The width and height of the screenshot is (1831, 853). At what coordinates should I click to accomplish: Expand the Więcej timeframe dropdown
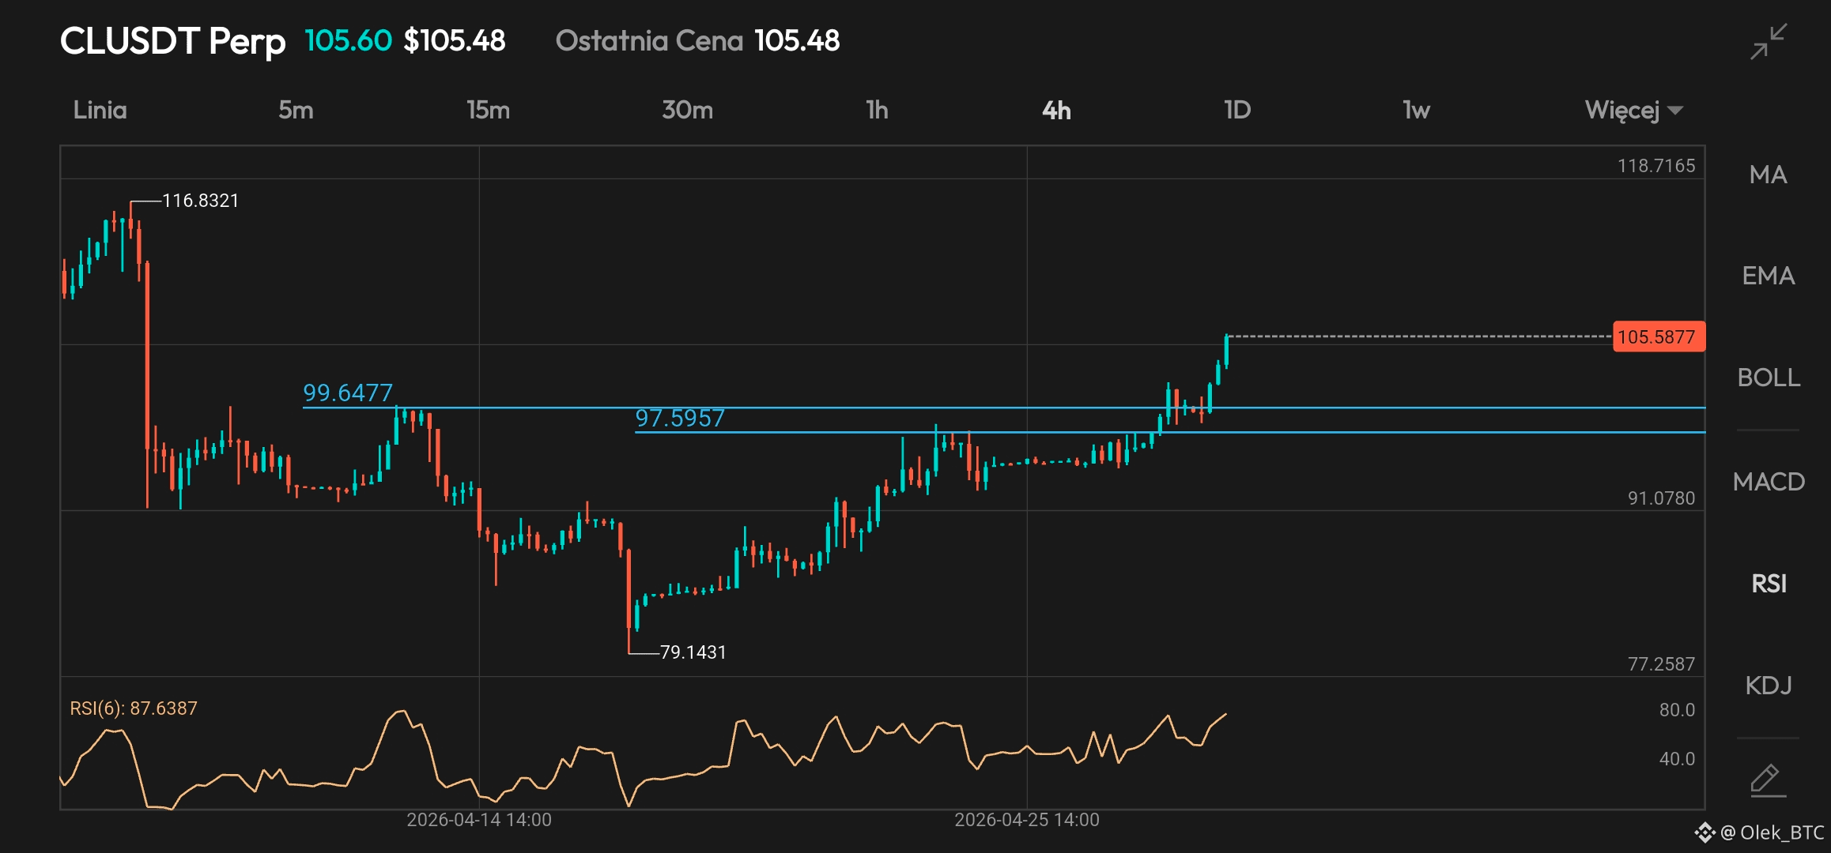click(1633, 110)
